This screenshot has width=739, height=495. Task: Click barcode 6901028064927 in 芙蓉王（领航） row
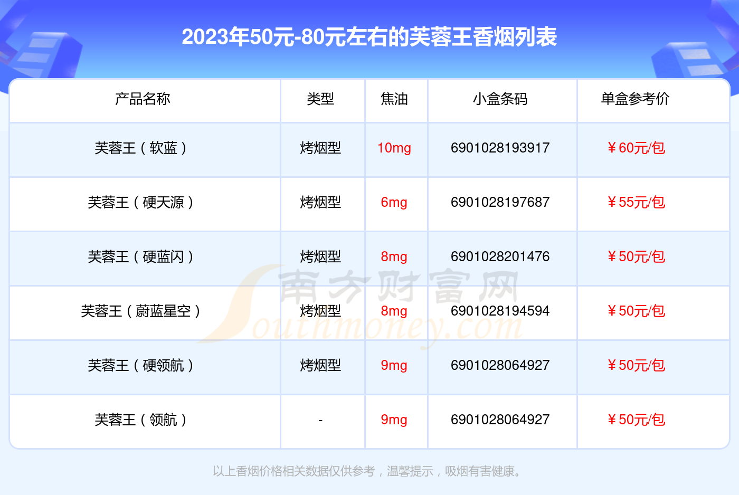pyautogui.click(x=500, y=420)
